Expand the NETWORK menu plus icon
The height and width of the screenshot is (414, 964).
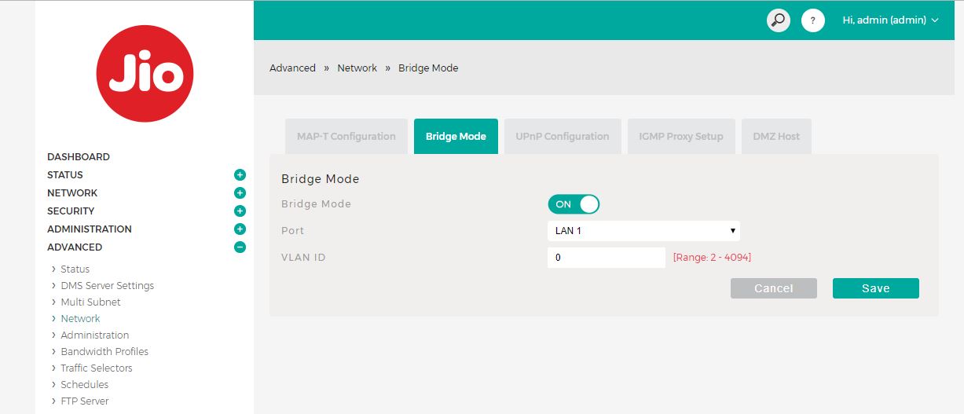pos(240,193)
